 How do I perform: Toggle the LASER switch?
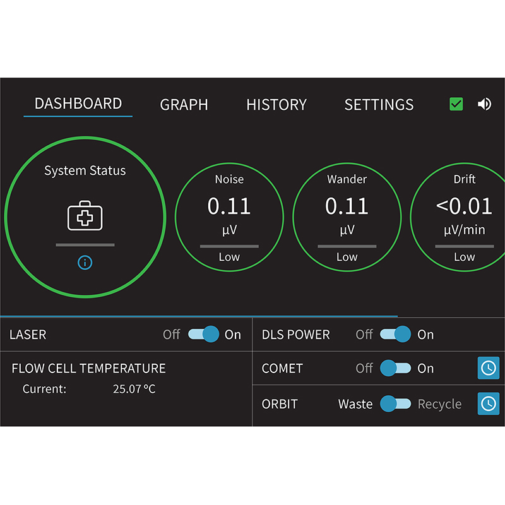(203, 334)
